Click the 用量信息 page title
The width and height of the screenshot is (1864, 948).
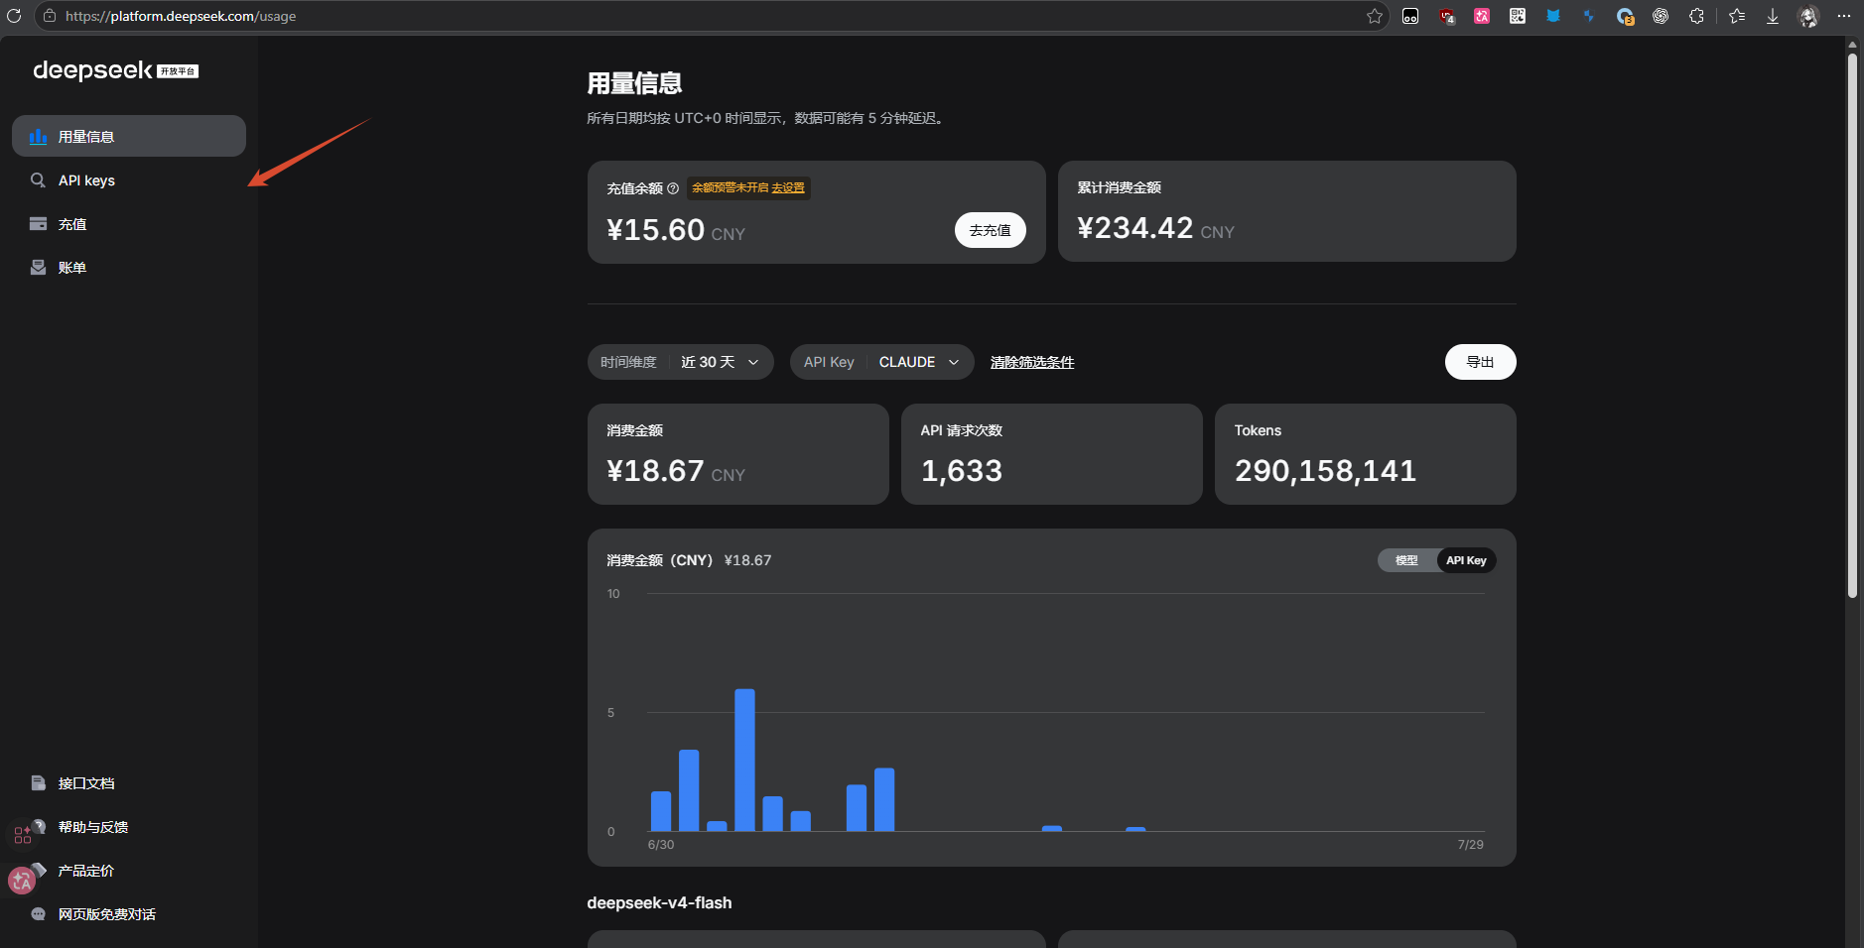[634, 83]
